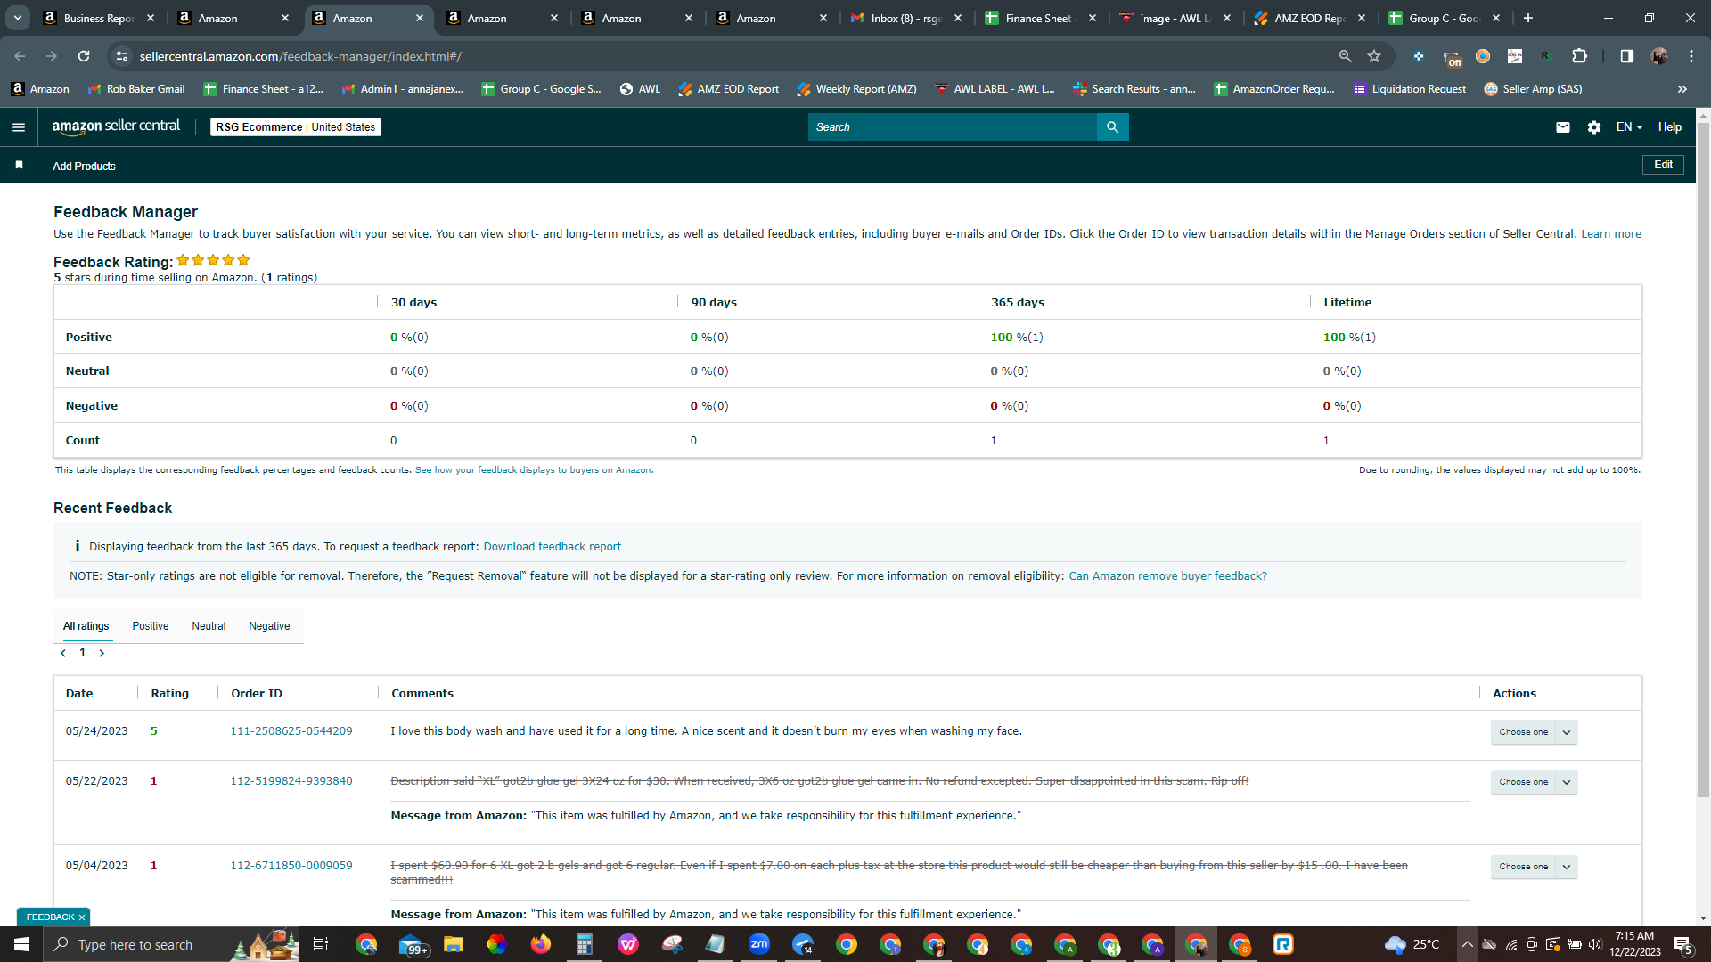The height and width of the screenshot is (962, 1711).
Task: Bookmark this page with the star icon
Action: pos(1374,56)
